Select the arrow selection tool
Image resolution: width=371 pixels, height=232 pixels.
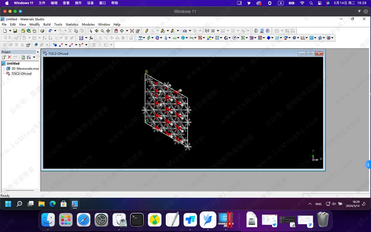point(91,31)
